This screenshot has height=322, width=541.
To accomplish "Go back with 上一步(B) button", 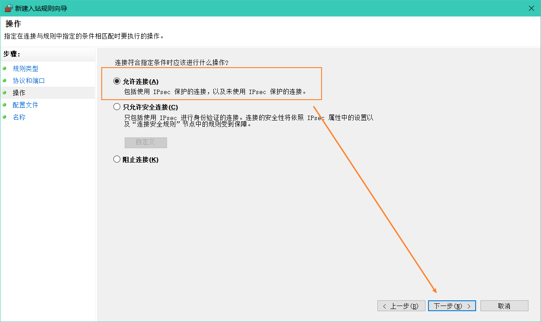I will [401, 306].
